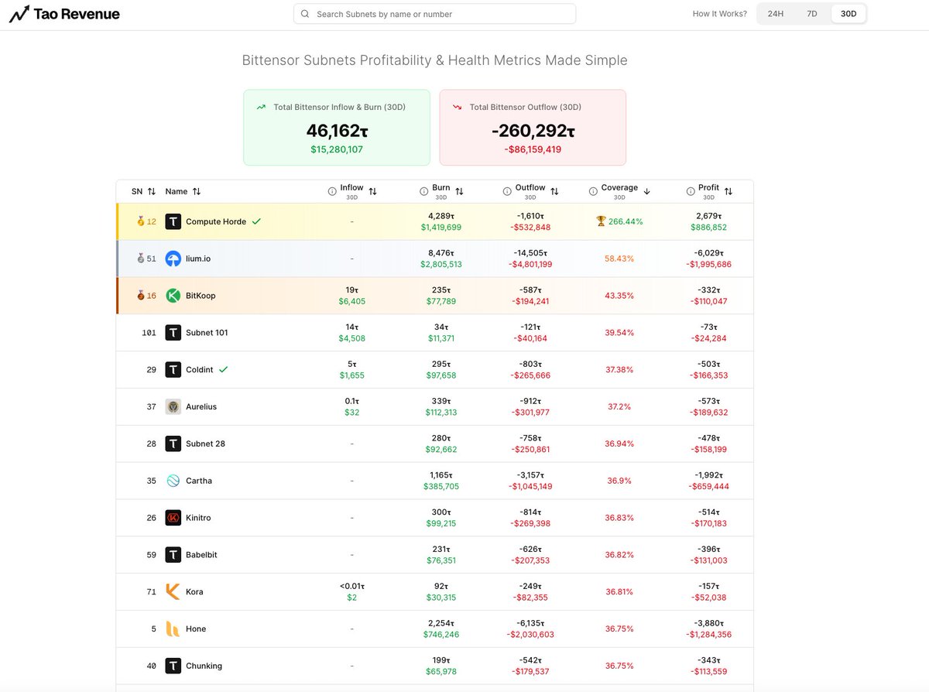Click the gold medal icon beside 12

click(x=140, y=221)
